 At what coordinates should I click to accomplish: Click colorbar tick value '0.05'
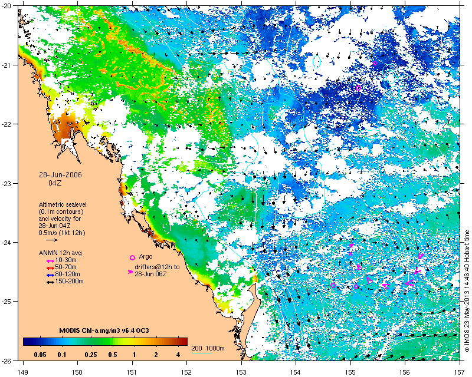(40, 355)
